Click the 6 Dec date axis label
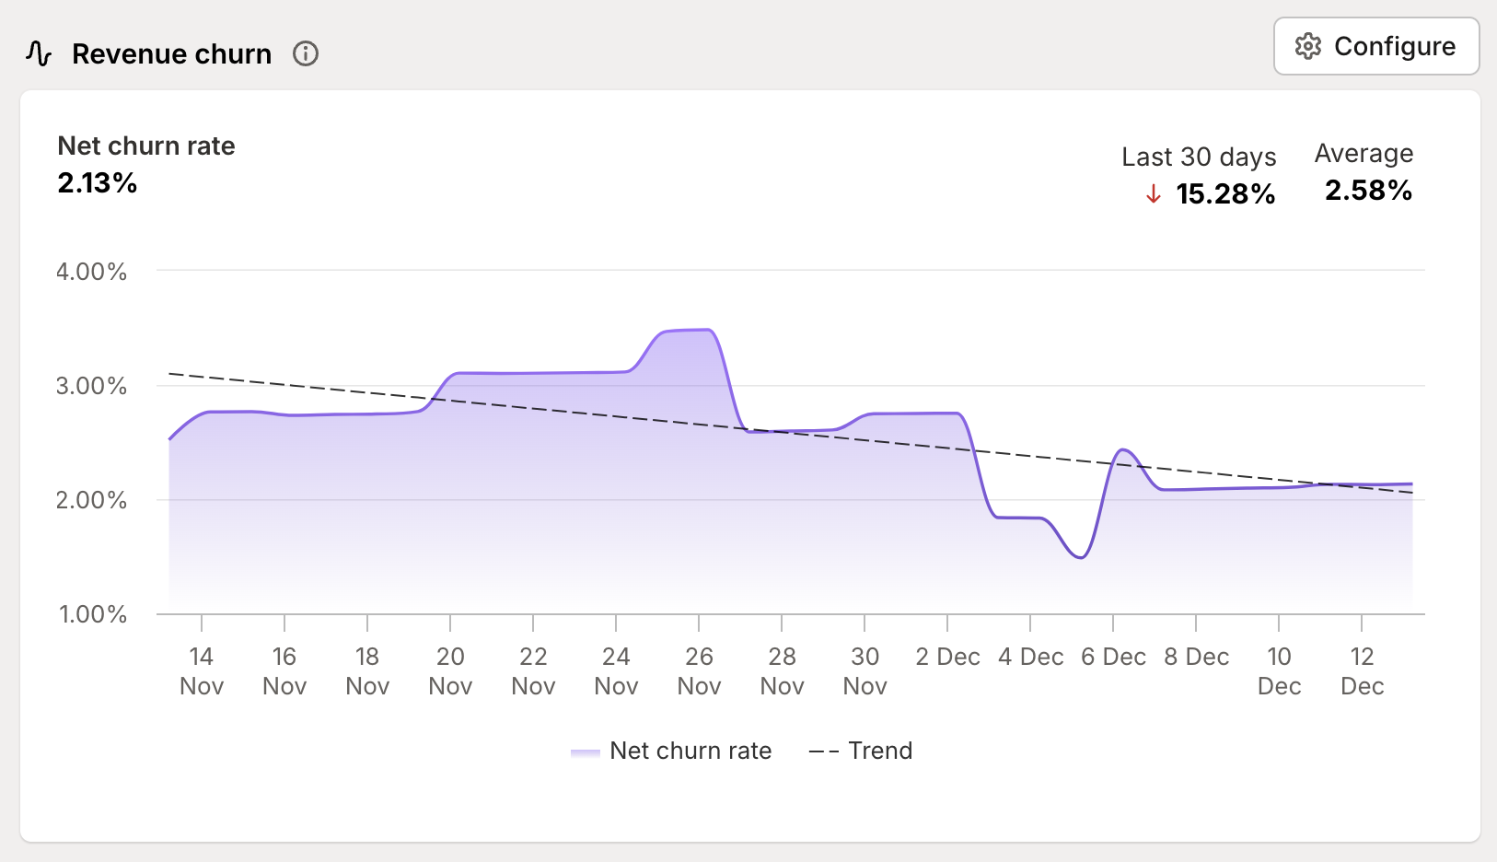Viewport: 1497px width, 862px height. coord(1115,656)
